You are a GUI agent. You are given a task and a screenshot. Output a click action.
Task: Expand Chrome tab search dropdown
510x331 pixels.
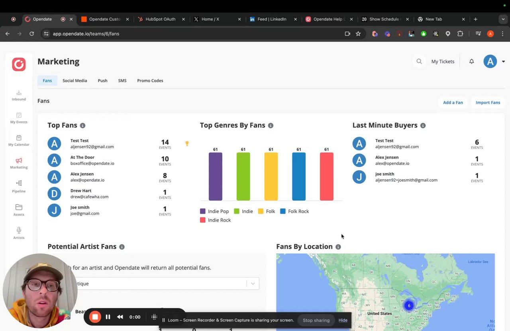click(503, 19)
